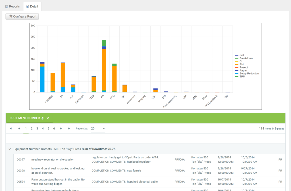Image resolution: width=291 pixels, height=191 pixels.
Task: Click 'COMPLETION COMMENTS: Repaired electrical cable.' cell
Action: [x=125, y=182]
